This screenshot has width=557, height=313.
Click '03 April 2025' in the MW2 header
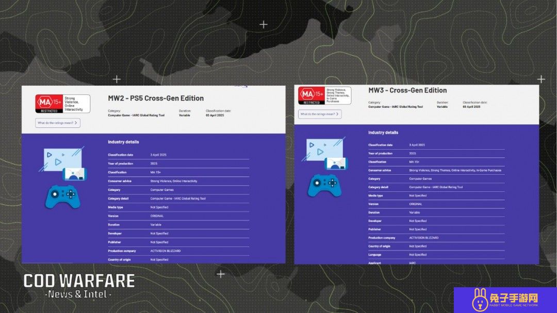pos(215,115)
